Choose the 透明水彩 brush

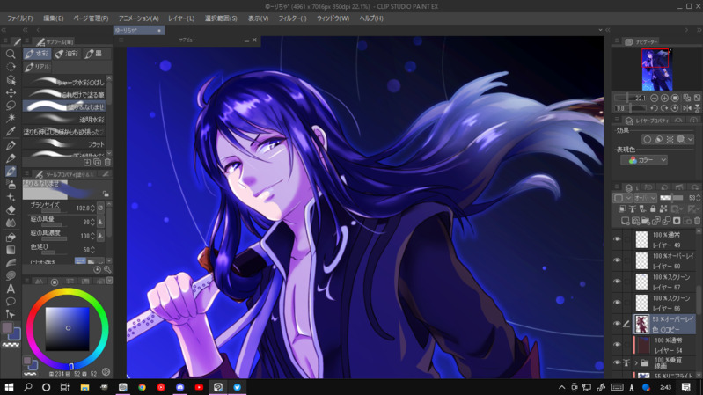[64, 120]
